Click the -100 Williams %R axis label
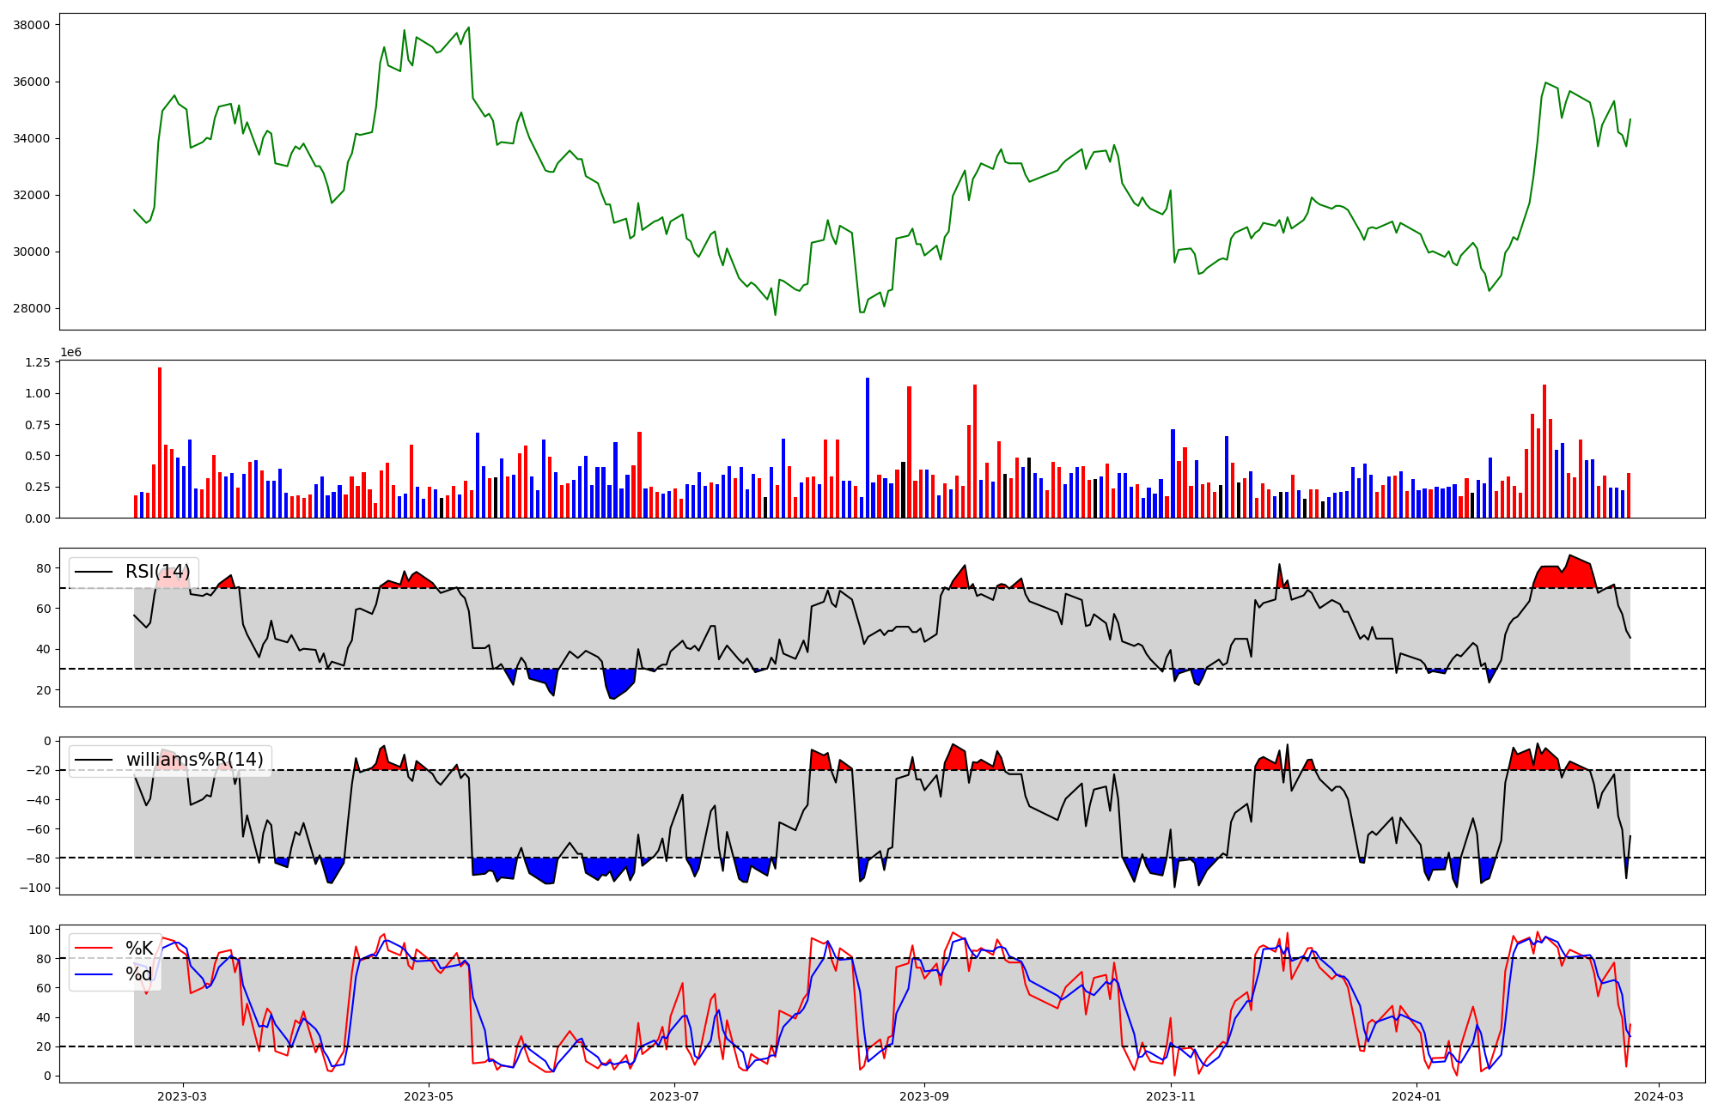1718x1116 pixels. point(35,888)
